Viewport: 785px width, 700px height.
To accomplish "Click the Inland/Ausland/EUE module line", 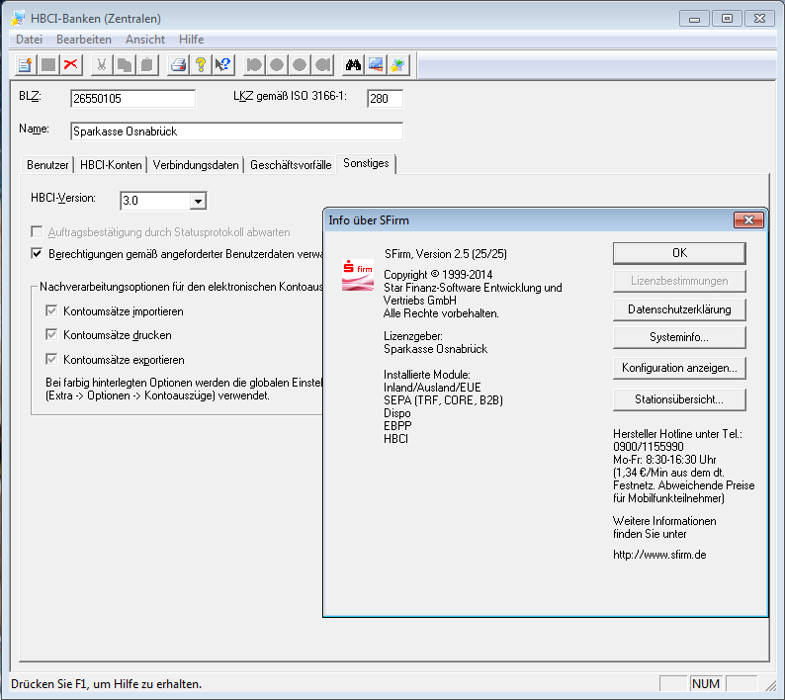I will point(432,388).
